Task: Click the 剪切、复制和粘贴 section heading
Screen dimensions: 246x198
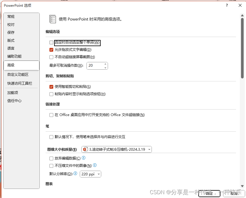Action: point(60,76)
